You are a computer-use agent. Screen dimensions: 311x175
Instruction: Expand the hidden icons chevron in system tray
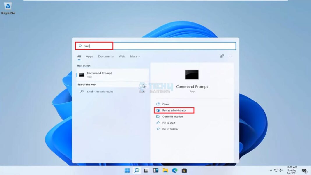pos(271,170)
